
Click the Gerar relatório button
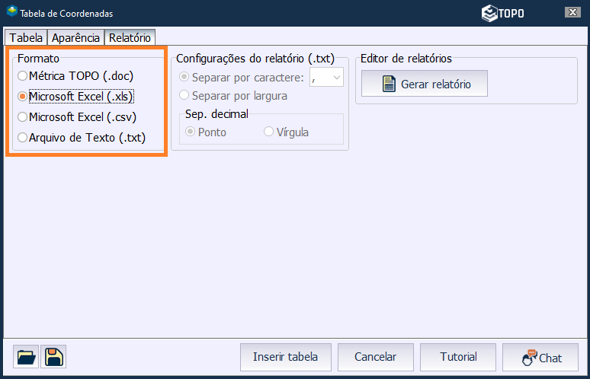tap(425, 84)
